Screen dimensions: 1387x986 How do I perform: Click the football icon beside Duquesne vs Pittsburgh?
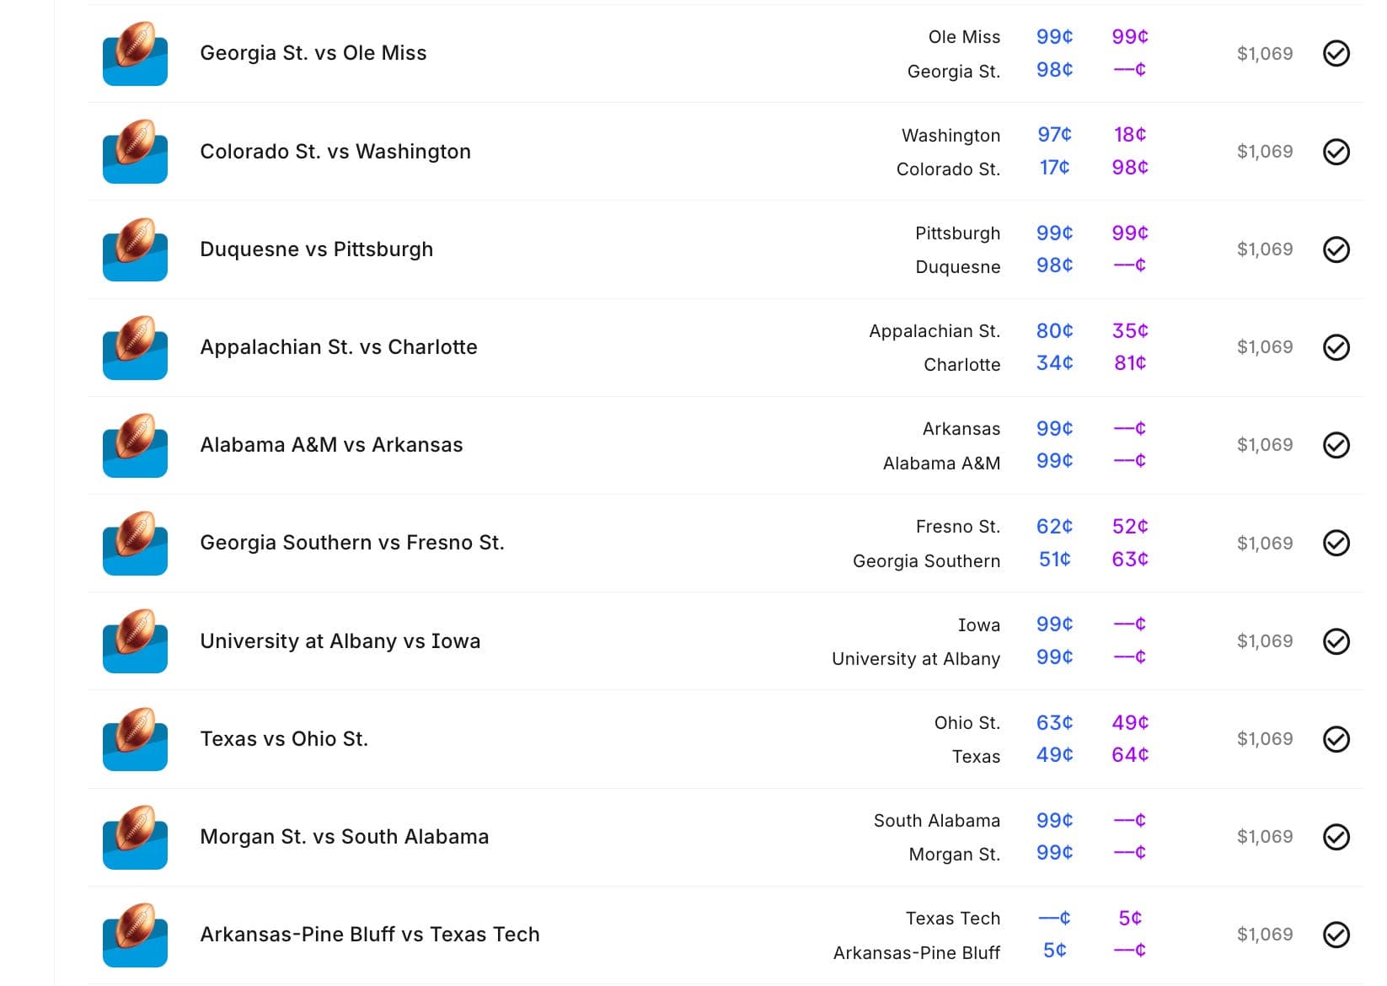click(x=135, y=249)
